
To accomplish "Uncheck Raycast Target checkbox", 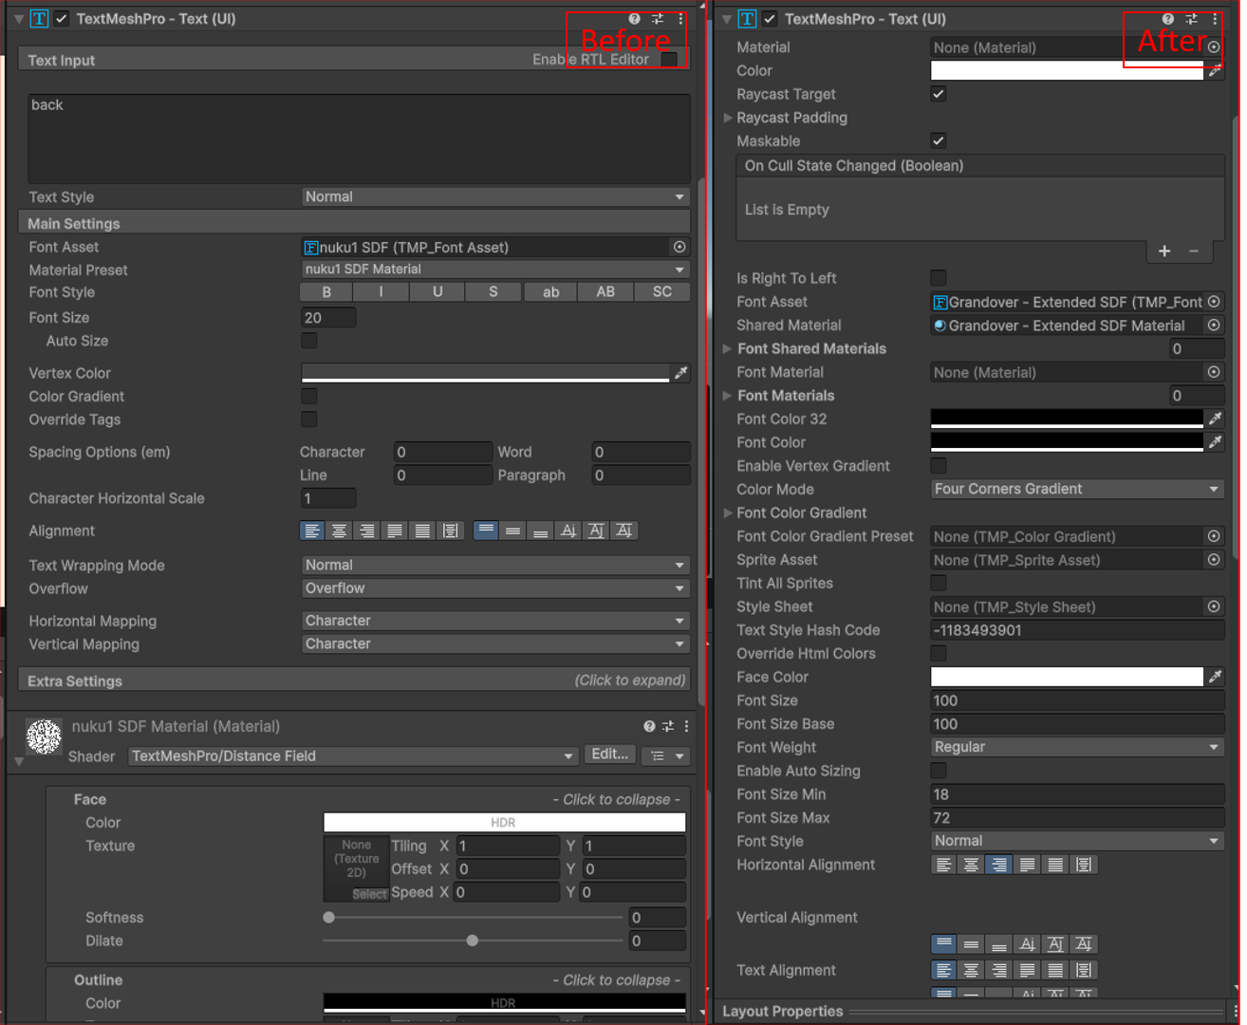I will click(x=938, y=94).
